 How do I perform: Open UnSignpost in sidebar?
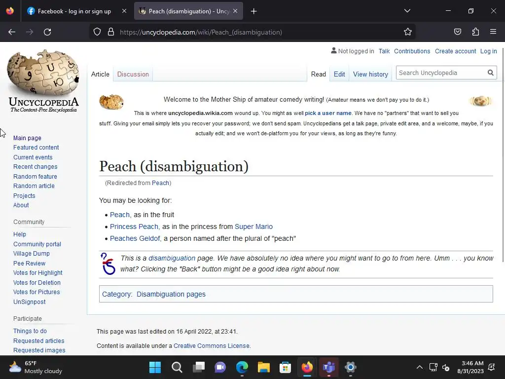click(x=29, y=302)
